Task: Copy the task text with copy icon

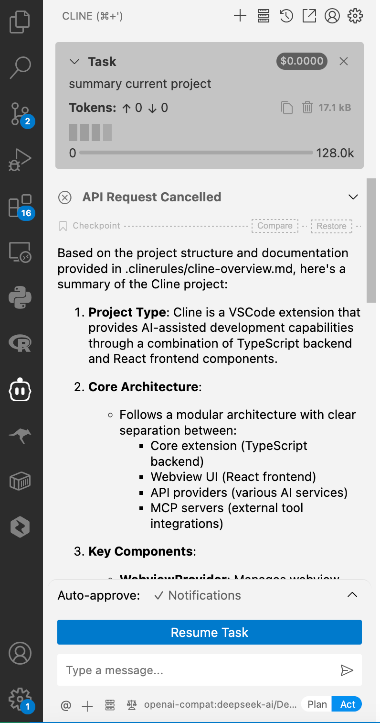Action: click(x=287, y=108)
